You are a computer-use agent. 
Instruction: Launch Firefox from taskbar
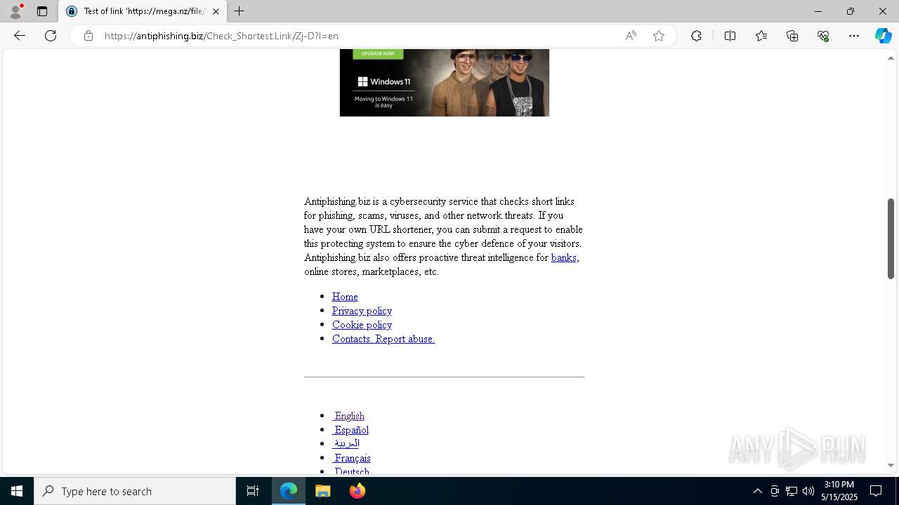[x=357, y=491]
